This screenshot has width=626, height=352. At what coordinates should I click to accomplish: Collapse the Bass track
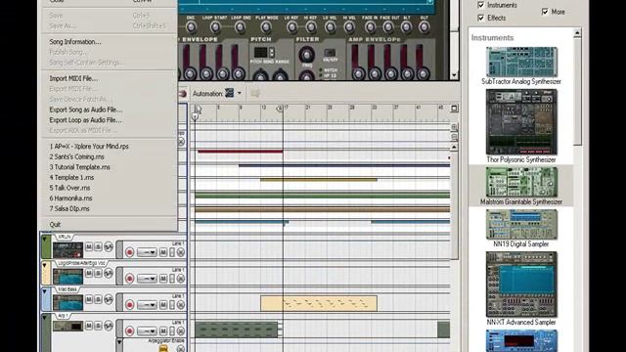[45, 291]
